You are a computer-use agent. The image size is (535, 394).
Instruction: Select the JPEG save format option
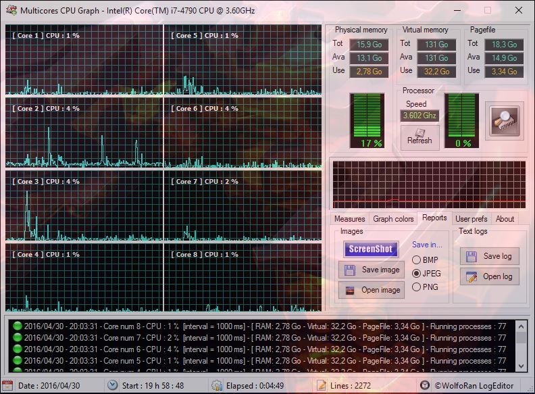tap(416, 273)
